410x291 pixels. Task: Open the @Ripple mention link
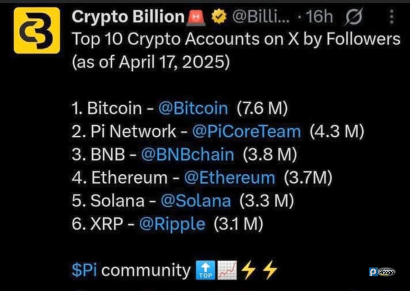[172, 224]
